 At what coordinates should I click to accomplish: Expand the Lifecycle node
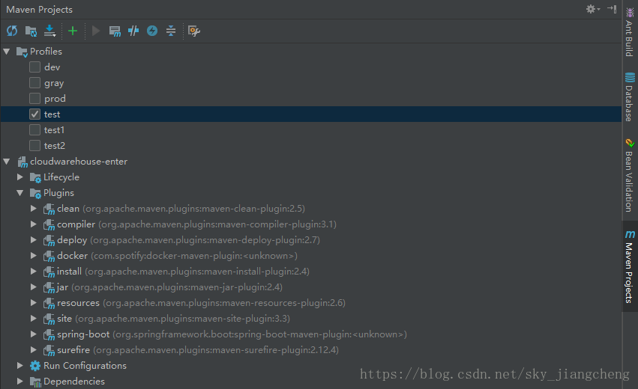click(x=20, y=177)
